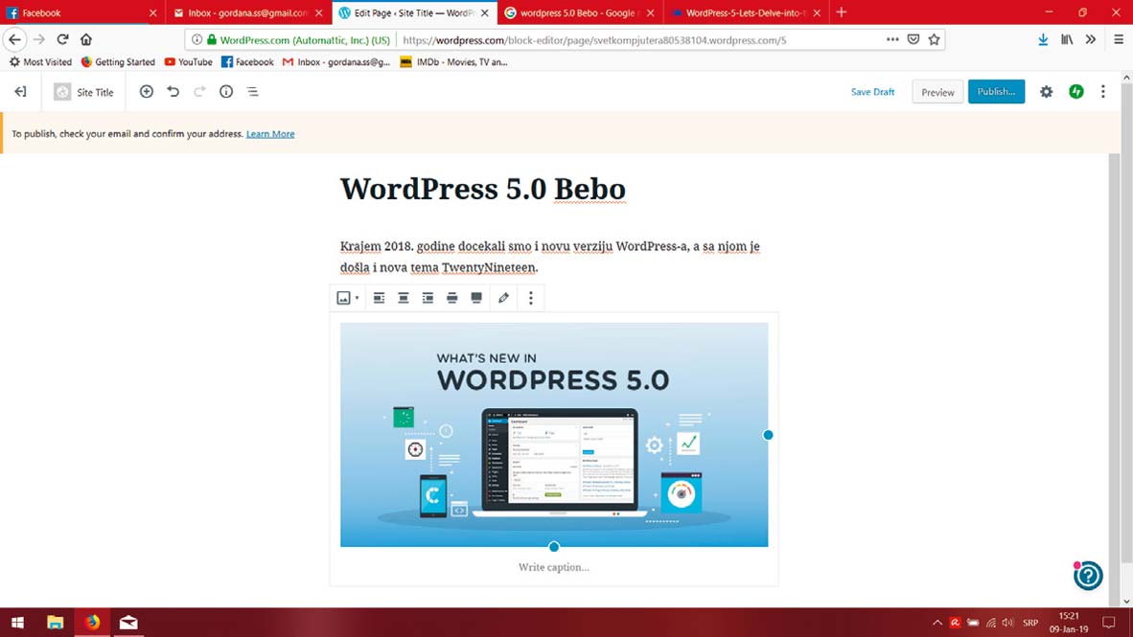Save page to Pocket icon
This screenshot has height=637, width=1133.
pos(913,39)
